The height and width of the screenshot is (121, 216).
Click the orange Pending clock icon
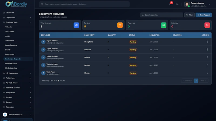pos(120,25)
